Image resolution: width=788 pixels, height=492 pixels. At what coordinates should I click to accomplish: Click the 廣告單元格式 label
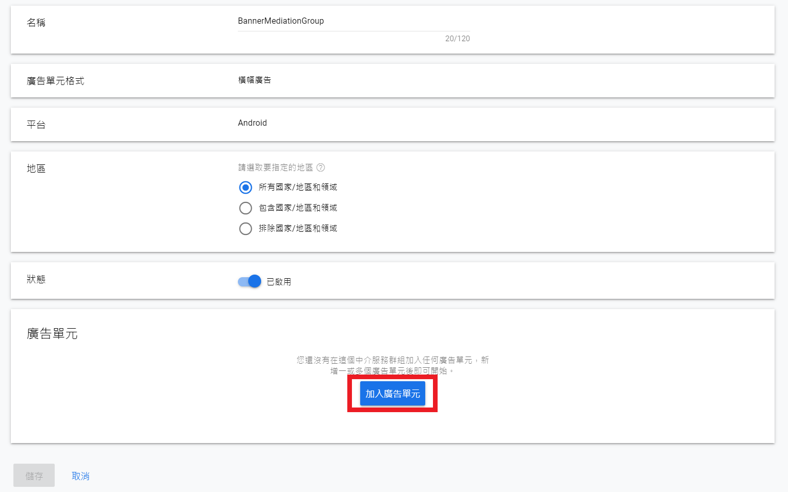(55, 81)
